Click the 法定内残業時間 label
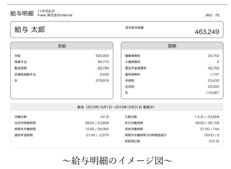 point(25,123)
